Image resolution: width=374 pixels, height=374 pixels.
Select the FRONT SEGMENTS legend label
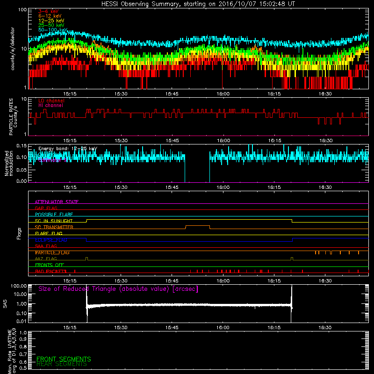64,359
